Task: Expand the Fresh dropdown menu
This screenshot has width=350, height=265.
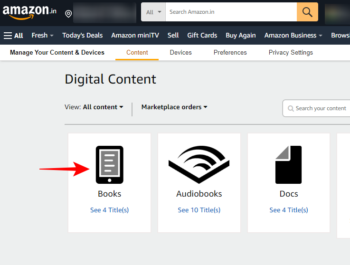Action: [x=42, y=35]
